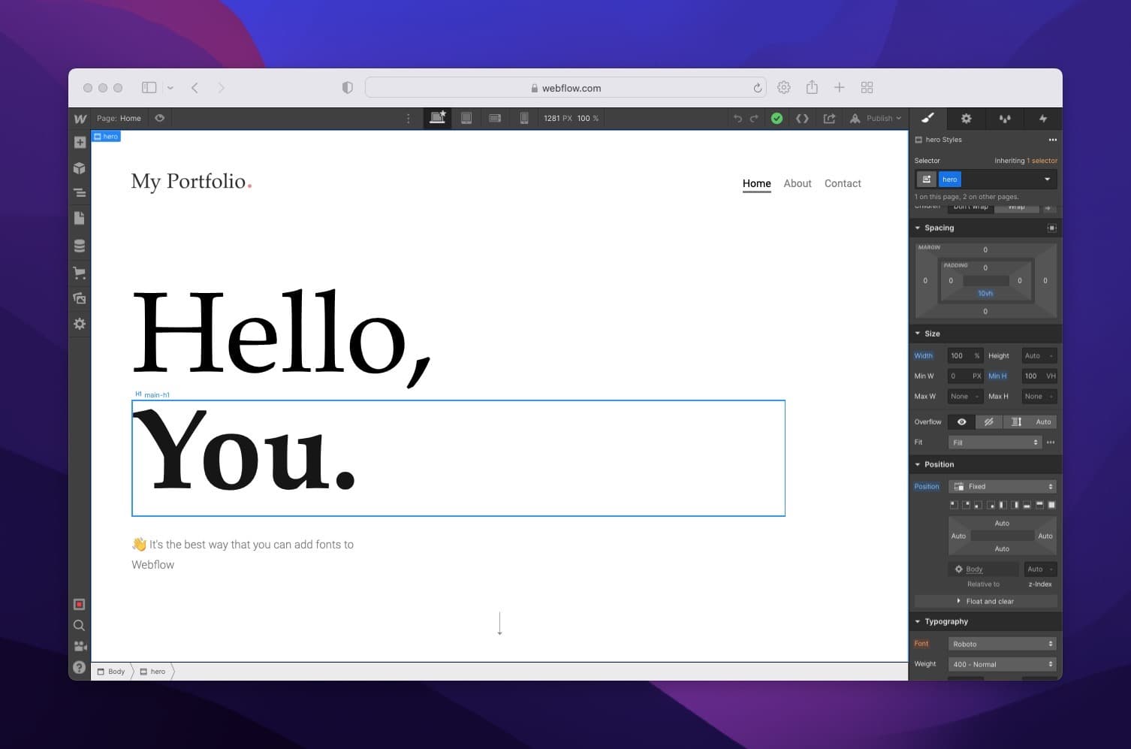The height and width of the screenshot is (749, 1131).
Task: Click the browser Share button
Action: coord(812,87)
